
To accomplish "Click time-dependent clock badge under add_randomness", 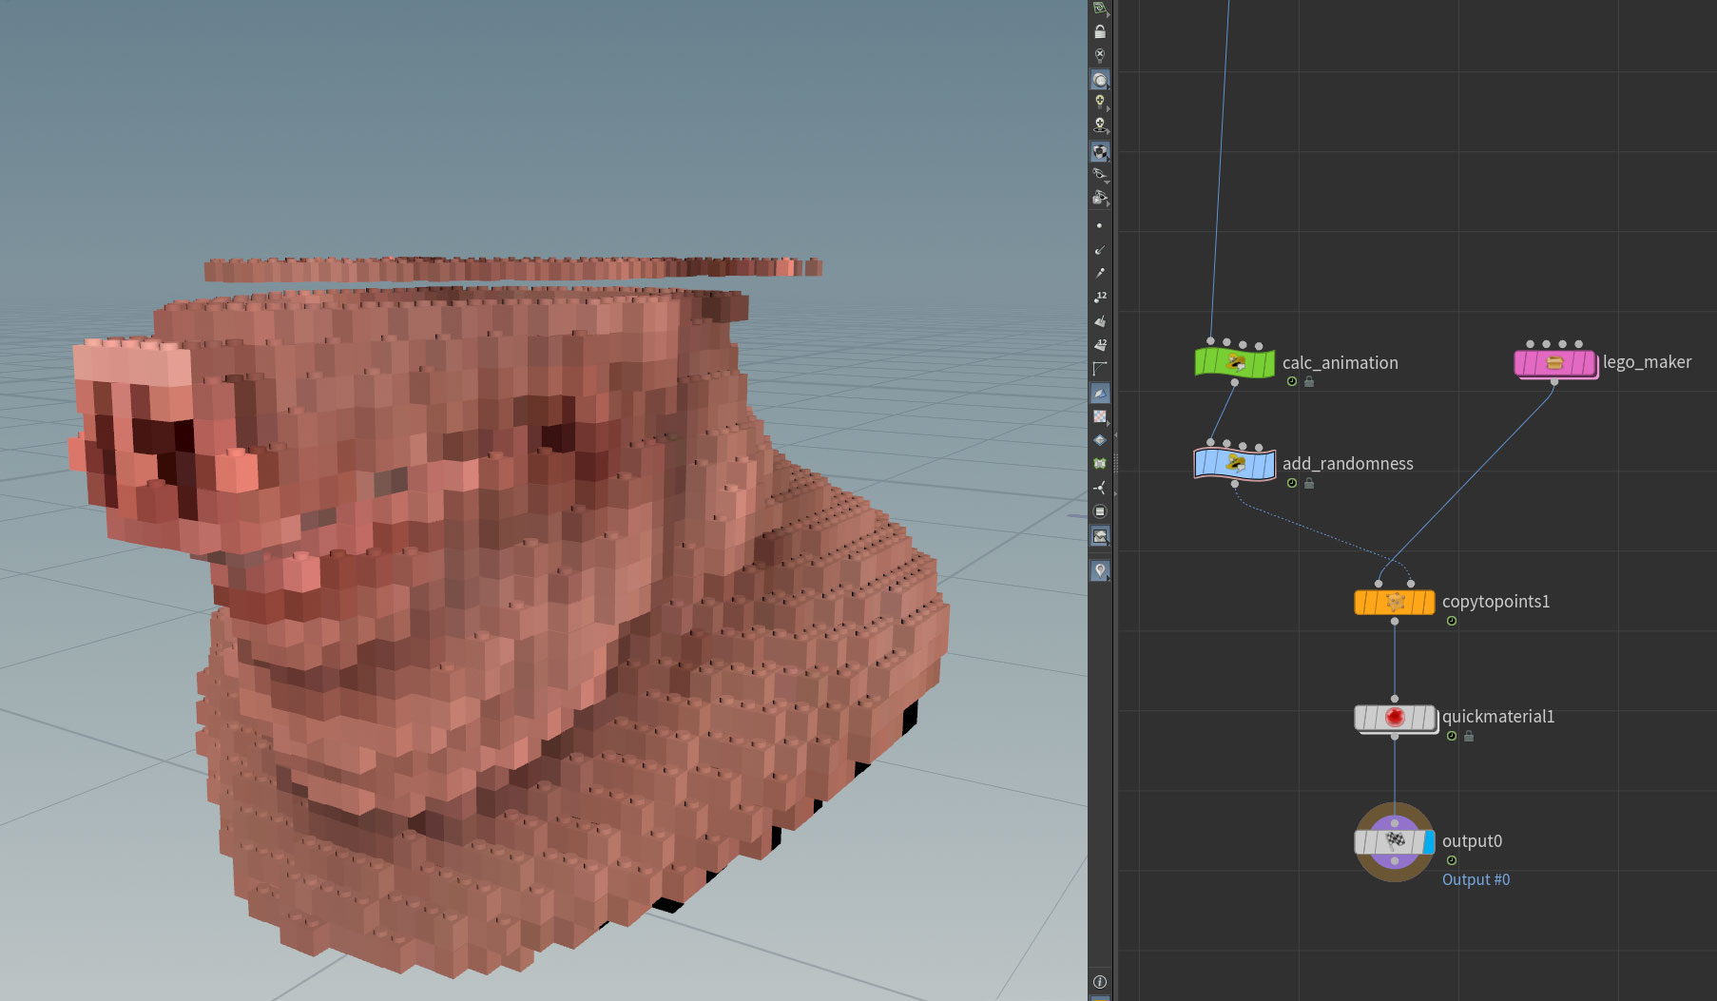I will coord(1292,483).
